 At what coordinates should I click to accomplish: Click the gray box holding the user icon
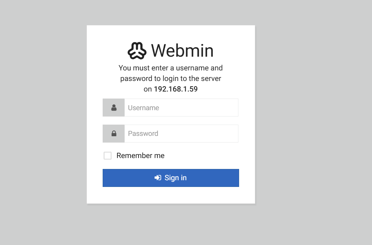pos(114,108)
